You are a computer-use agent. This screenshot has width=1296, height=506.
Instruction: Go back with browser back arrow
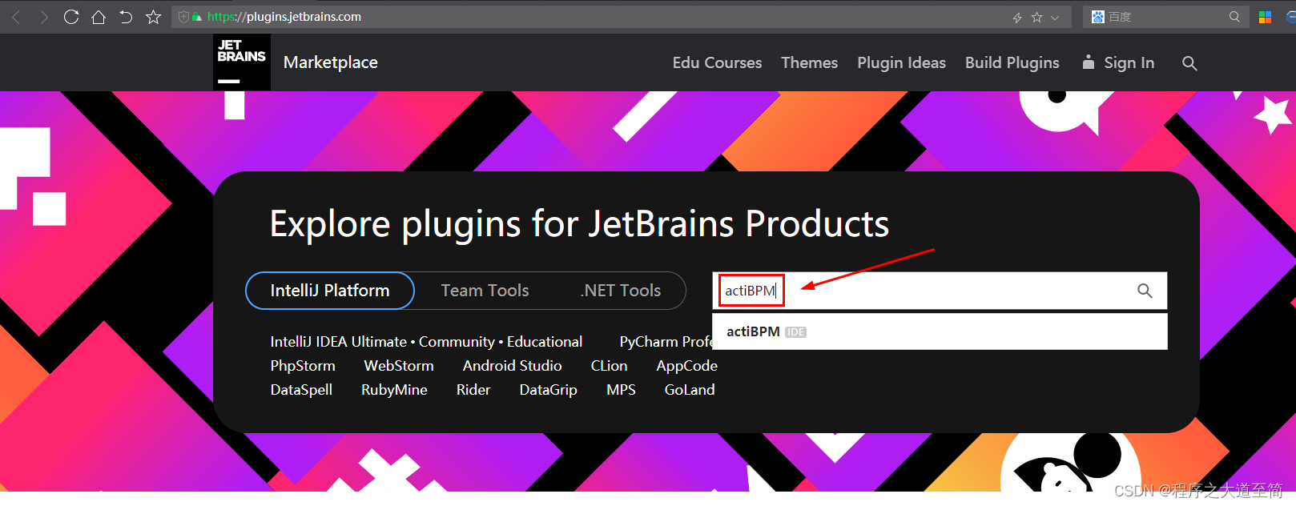click(16, 17)
